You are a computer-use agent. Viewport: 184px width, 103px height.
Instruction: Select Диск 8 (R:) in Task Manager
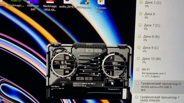coord(159,38)
